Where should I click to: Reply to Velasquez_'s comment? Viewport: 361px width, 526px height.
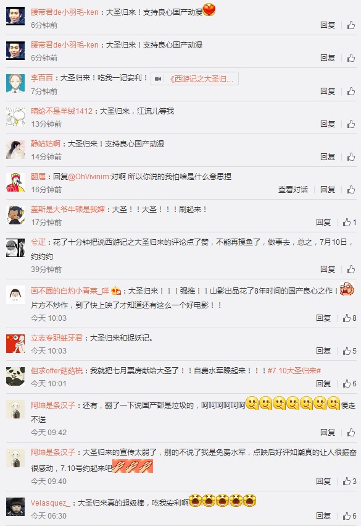(323, 515)
